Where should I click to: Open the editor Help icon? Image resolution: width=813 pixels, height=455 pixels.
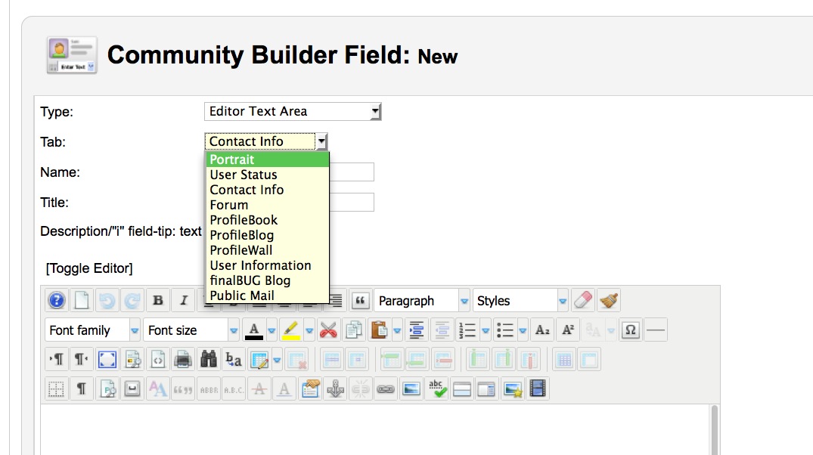pos(57,301)
